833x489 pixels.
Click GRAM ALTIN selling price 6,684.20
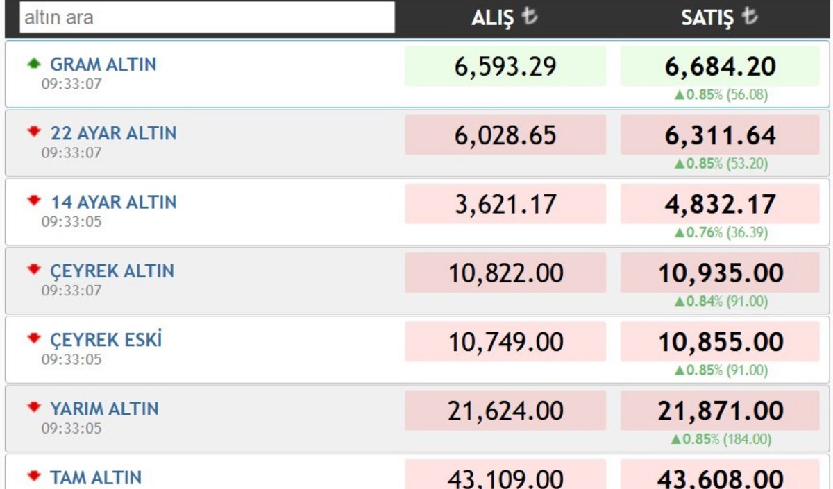pos(720,67)
